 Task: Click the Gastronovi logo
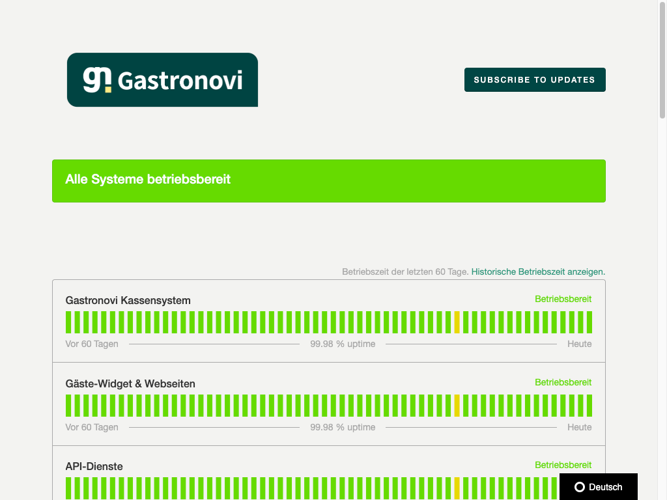pos(162,80)
